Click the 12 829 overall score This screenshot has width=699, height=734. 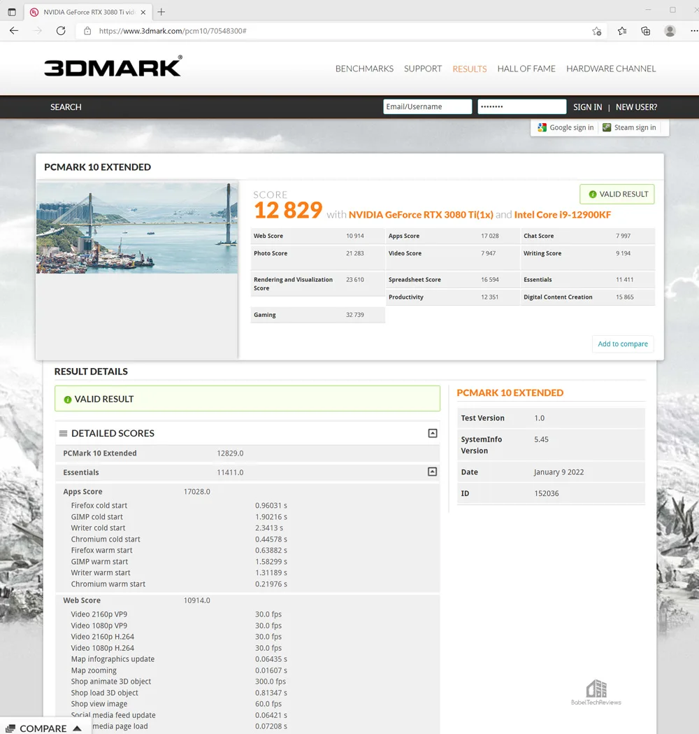point(288,210)
